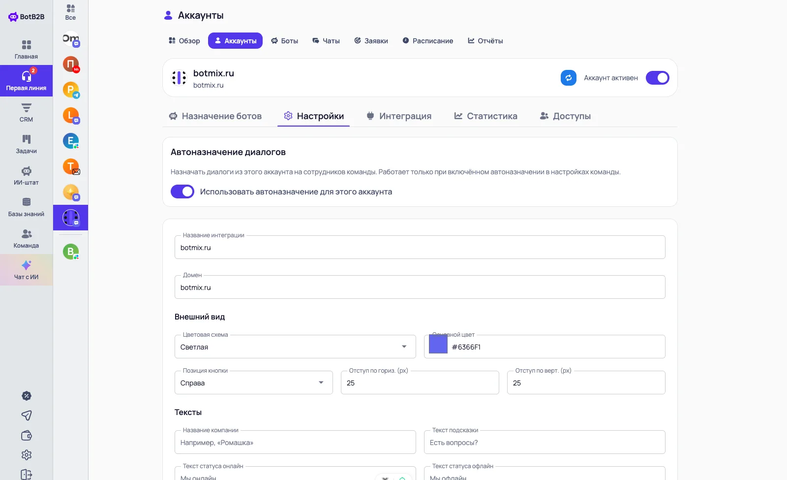Image resolution: width=787 pixels, height=480 pixels.
Task: Focus the Название интеграции field
Action: point(420,247)
